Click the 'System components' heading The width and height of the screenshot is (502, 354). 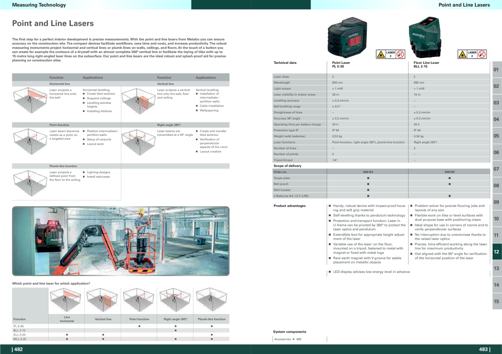290,332
